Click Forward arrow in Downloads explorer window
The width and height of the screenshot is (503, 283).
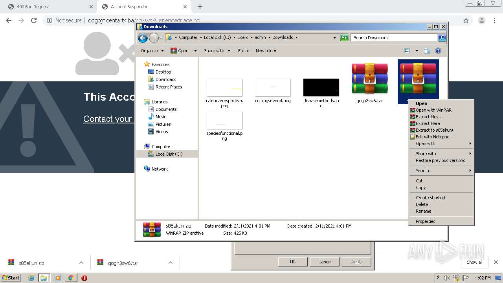(x=154, y=38)
